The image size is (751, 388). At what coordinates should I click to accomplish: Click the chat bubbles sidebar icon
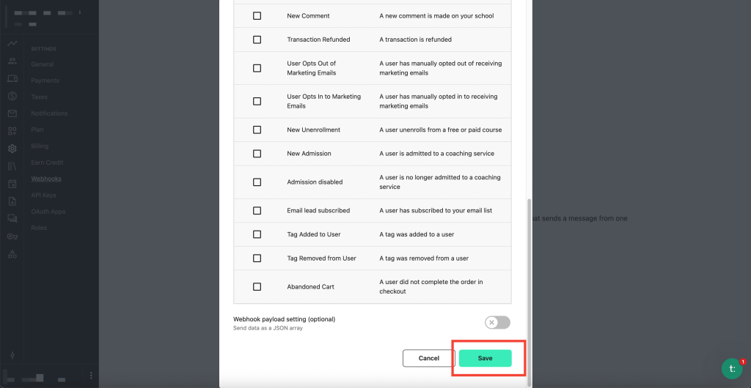tap(12, 219)
